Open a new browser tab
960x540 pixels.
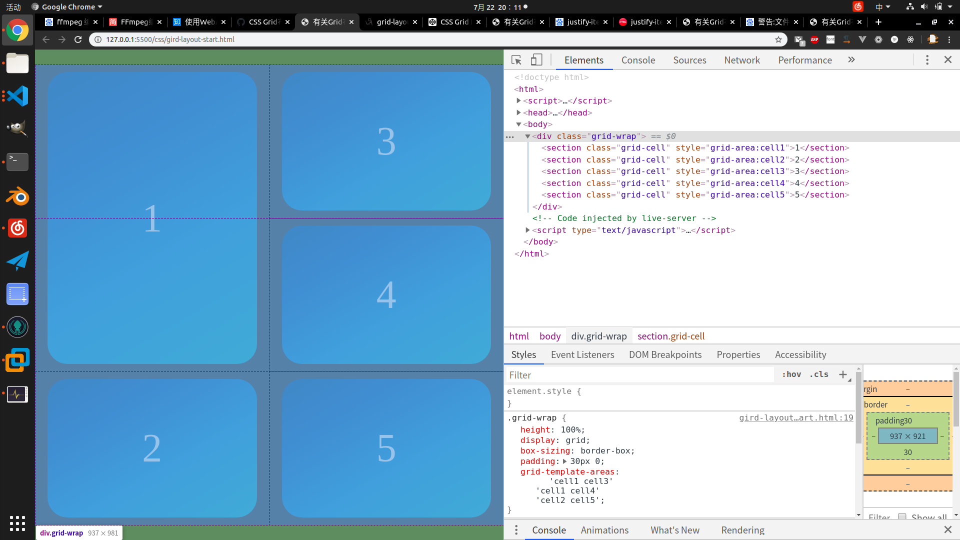[x=878, y=22]
